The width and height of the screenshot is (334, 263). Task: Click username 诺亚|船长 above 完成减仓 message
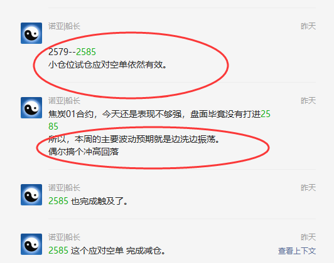point(64,237)
